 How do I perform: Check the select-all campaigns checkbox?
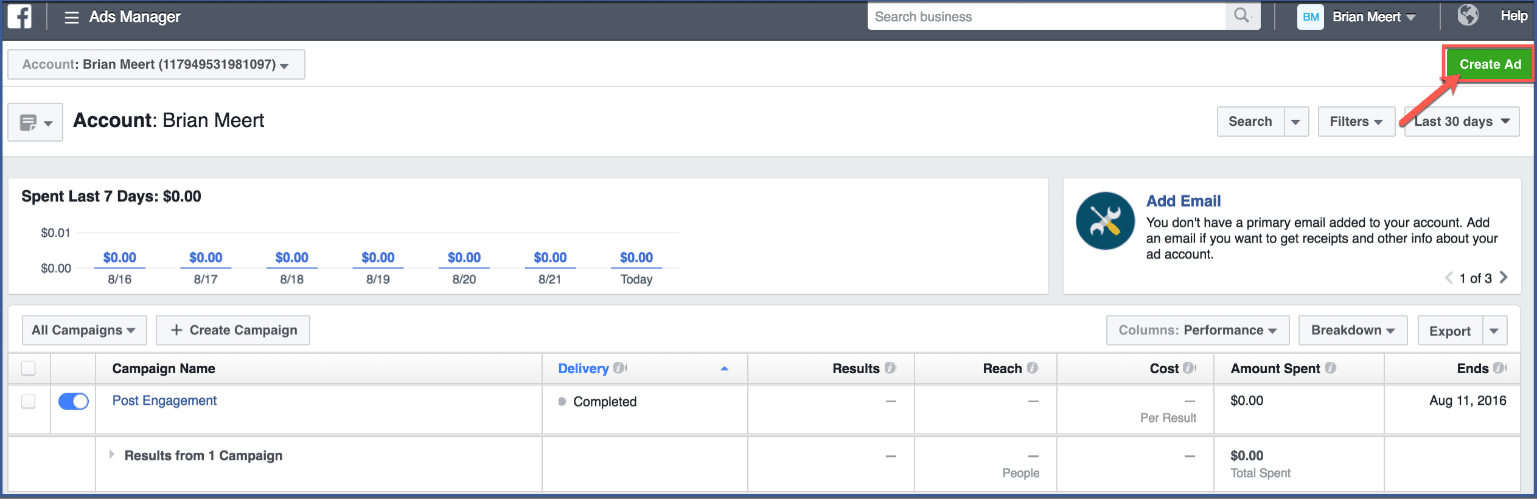[28, 368]
